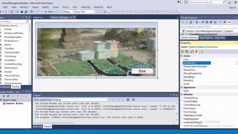Click the Categorized icon in Properties

pyautogui.click(x=183, y=52)
